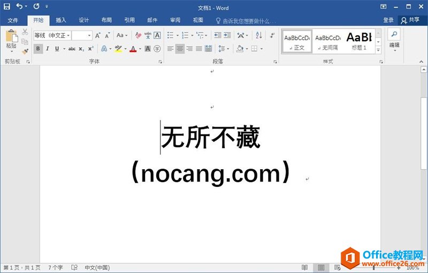Cut selection with the scissors icon

click(x=25, y=32)
